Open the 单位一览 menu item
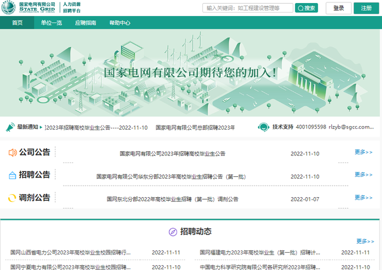This screenshot has height=270, width=382. (x=51, y=23)
